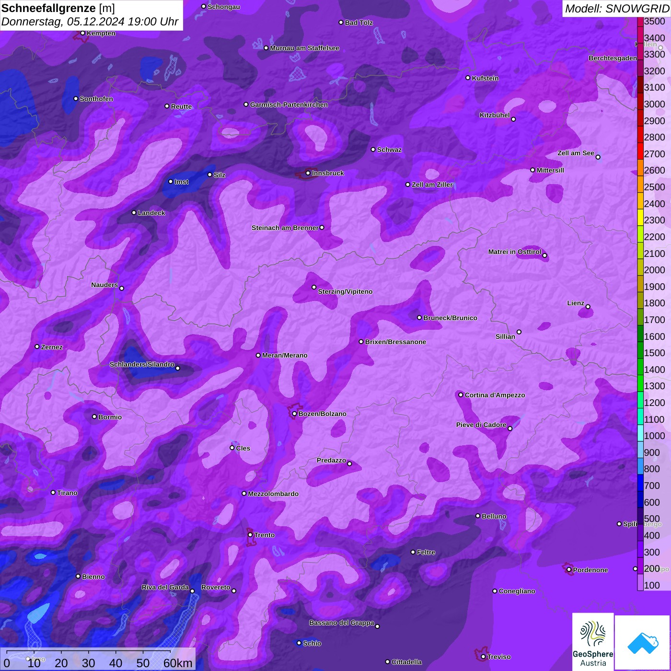Screen dimensions: 671x671
Task: Click the 'Murnau am Staffelsee' label
Action: [305, 48]
